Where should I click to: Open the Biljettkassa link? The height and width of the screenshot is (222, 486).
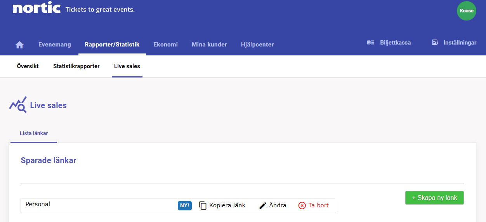pos(395,43)
